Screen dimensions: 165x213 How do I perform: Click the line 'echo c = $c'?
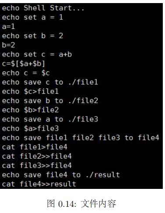(26, 73)
